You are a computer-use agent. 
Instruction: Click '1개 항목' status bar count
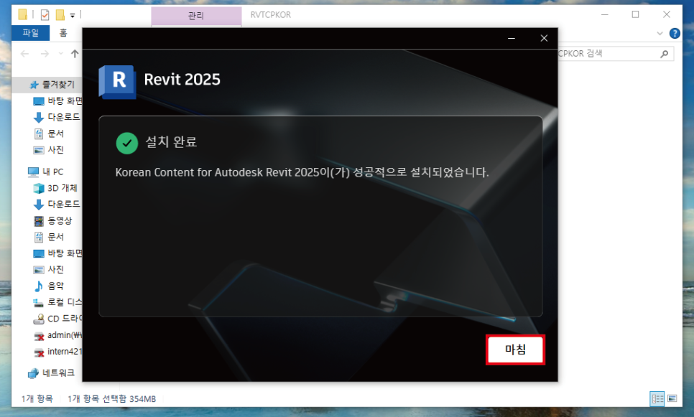click(x=37, y=399)
